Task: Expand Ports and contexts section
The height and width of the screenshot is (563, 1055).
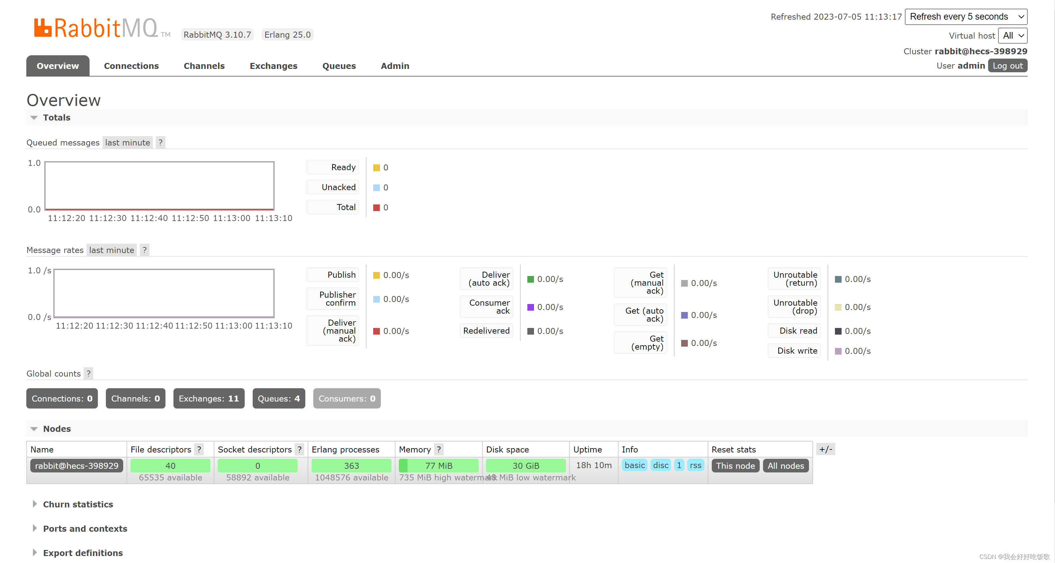Action: point(85,529)
